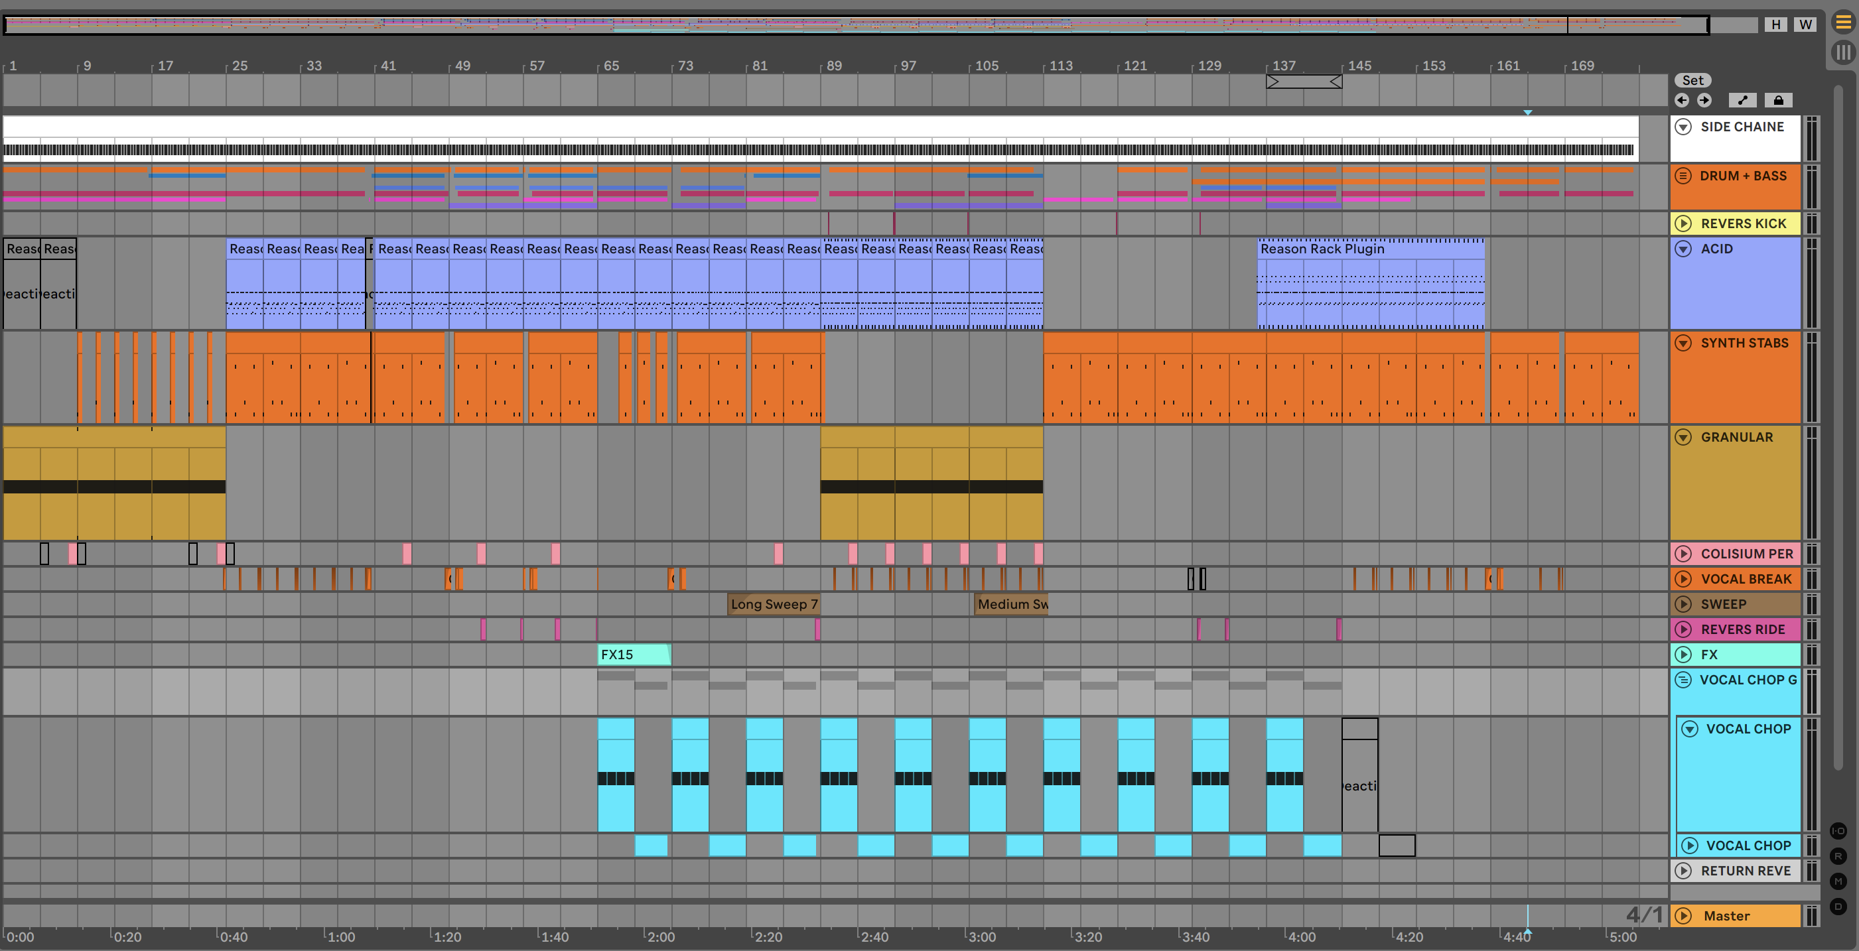Click the loop brace start handle
1859x951 pixels.
point(1273,82)
